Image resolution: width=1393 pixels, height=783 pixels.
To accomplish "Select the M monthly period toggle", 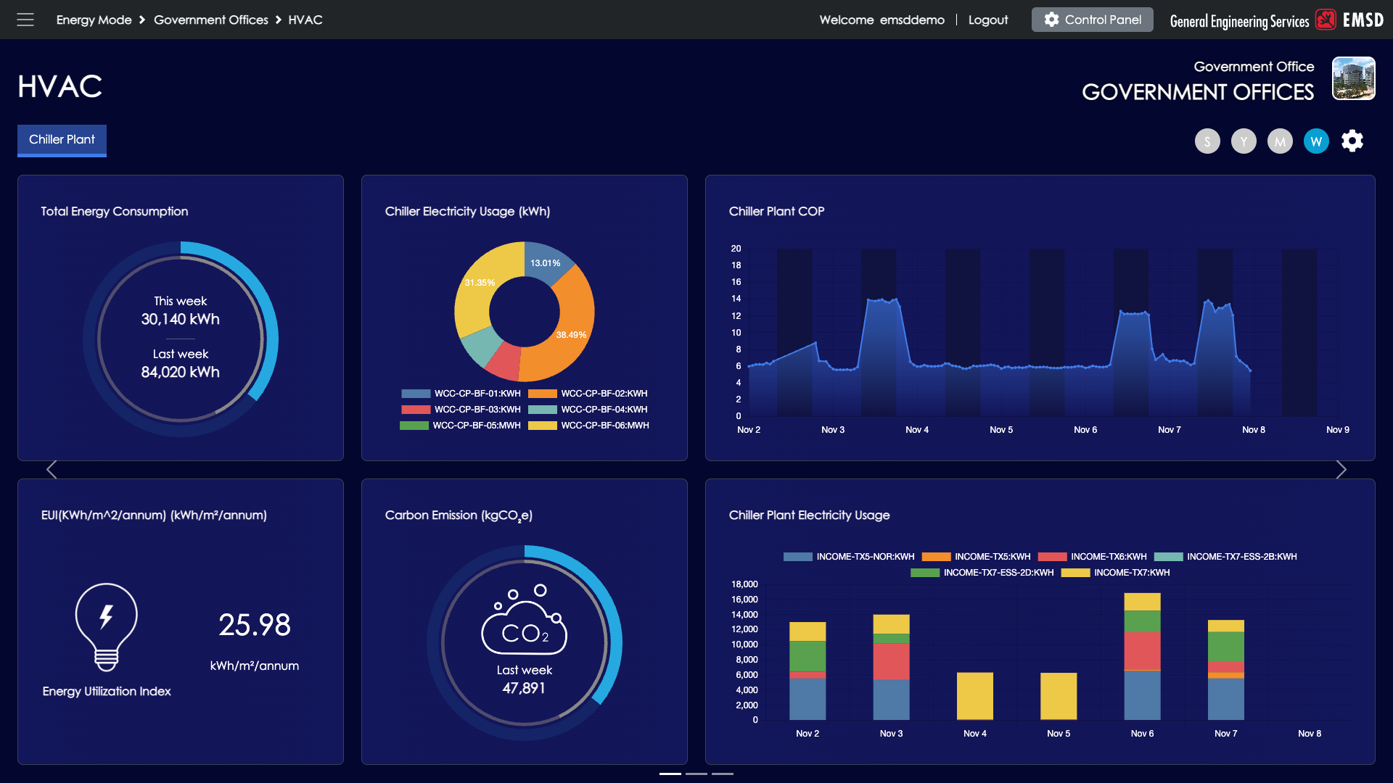I will point(1279,141).
